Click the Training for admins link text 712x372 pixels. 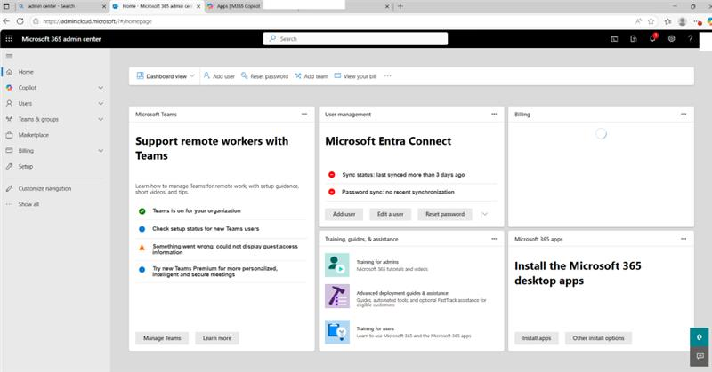coord(377,262)
